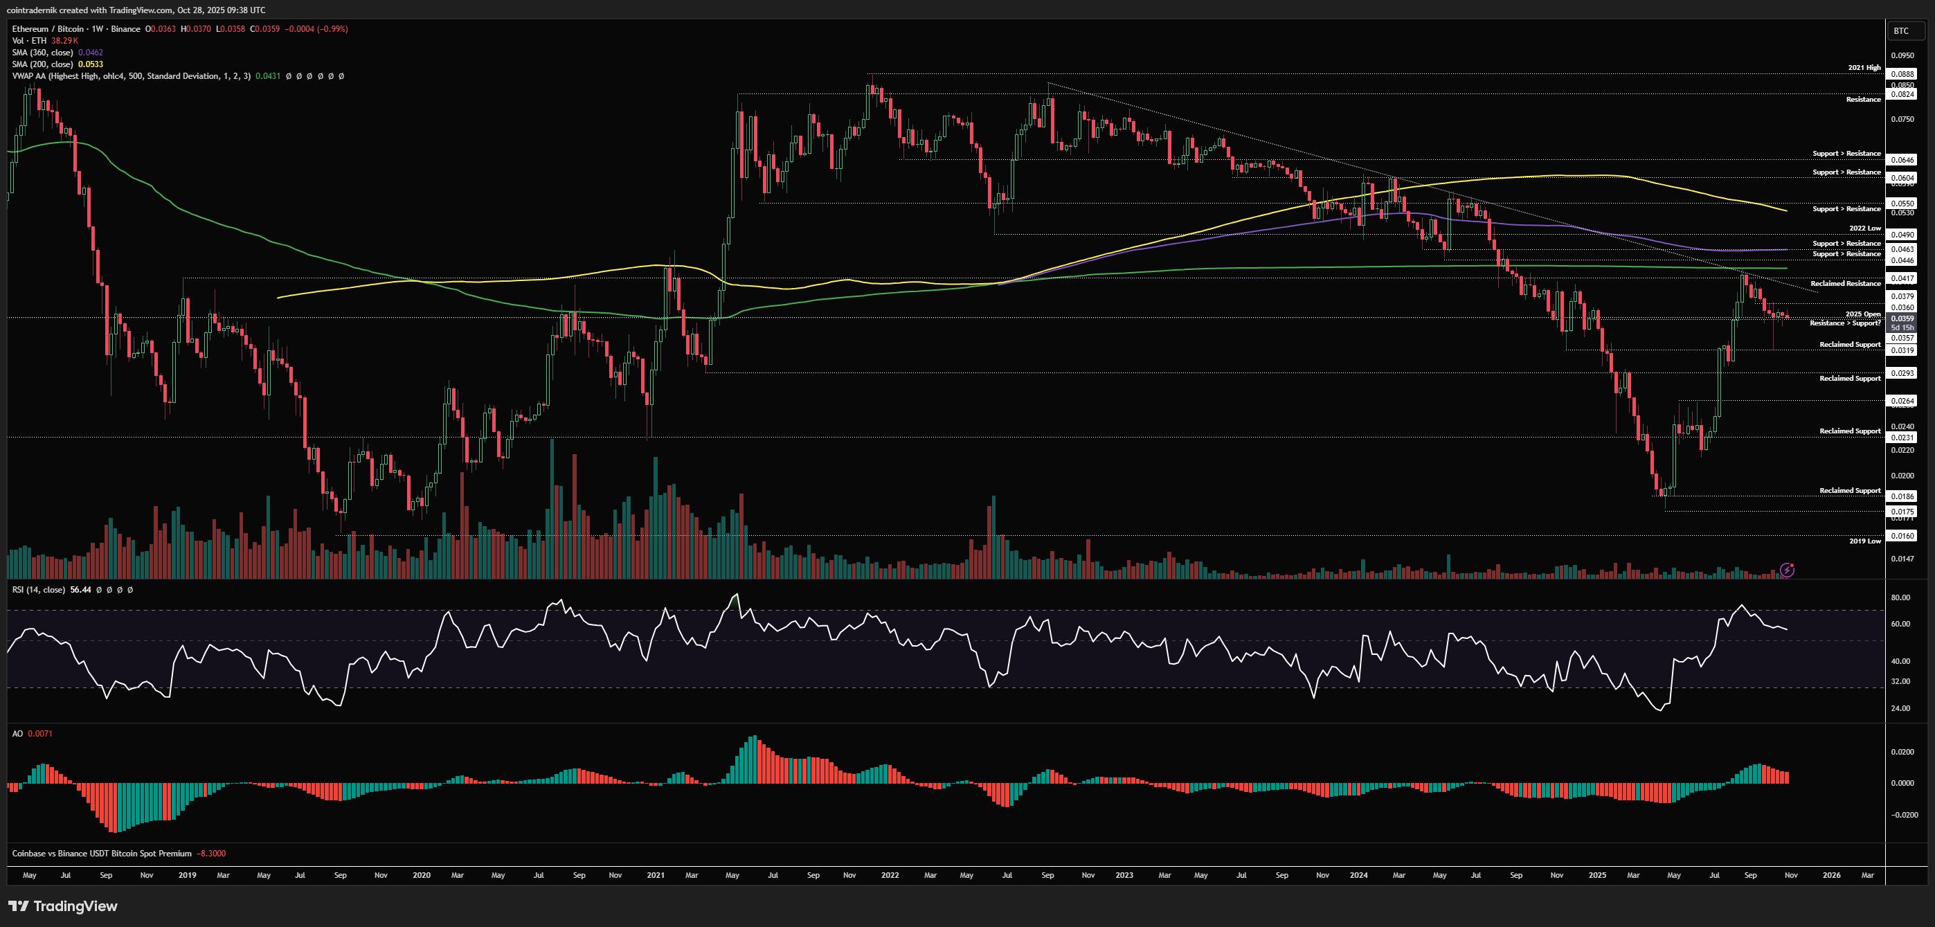
Task: Click the 2021 label on time axis
Action: 655,875
